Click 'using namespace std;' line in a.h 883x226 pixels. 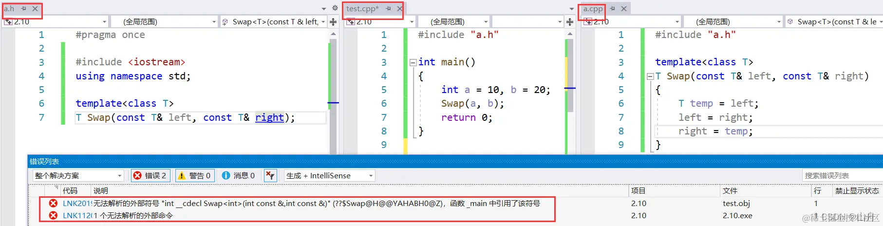coord(133,76)
